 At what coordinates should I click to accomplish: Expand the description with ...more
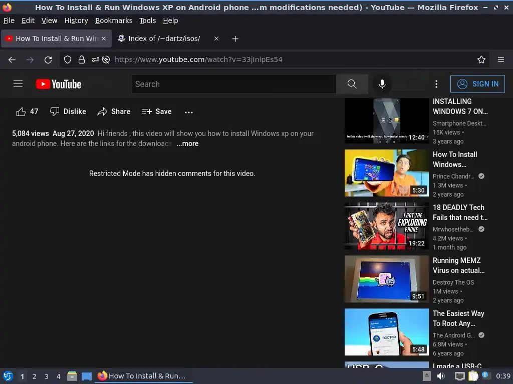(x=187, y=143)
